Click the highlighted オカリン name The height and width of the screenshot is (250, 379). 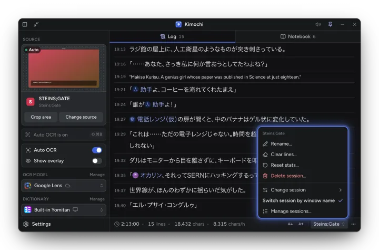click(x=151, y=175)
